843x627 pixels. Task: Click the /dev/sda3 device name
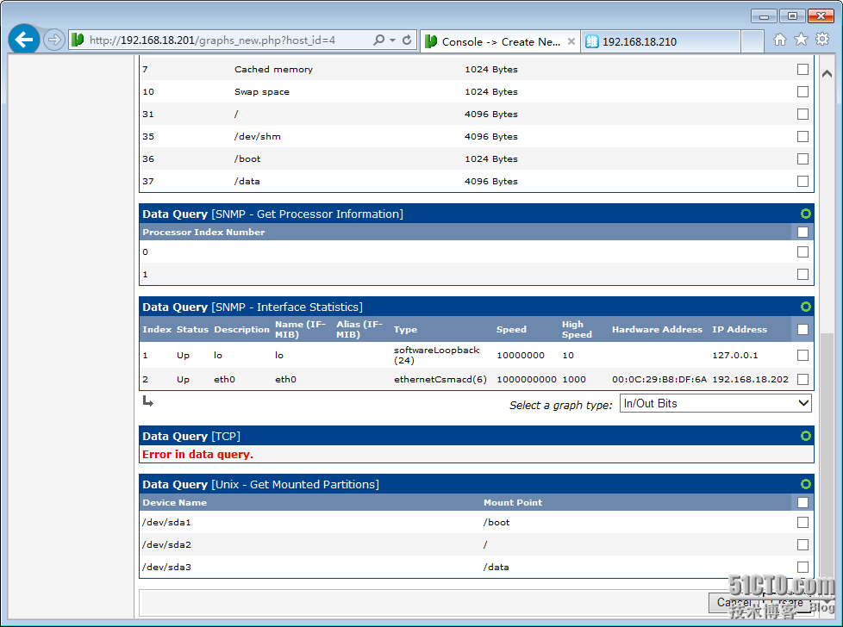[x=166, y=567]
